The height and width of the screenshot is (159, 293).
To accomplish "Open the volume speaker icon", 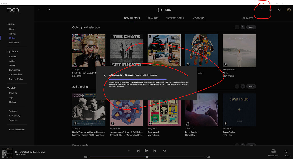I will click(286, 151).
